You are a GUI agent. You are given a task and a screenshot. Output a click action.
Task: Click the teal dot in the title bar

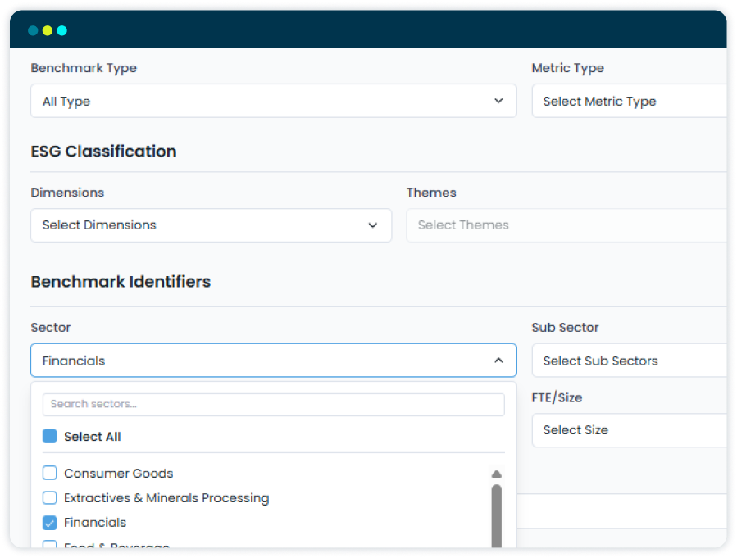pos(33,30)
